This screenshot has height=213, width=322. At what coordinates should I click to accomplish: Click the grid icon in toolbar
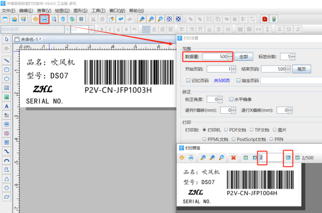point(82,19)
